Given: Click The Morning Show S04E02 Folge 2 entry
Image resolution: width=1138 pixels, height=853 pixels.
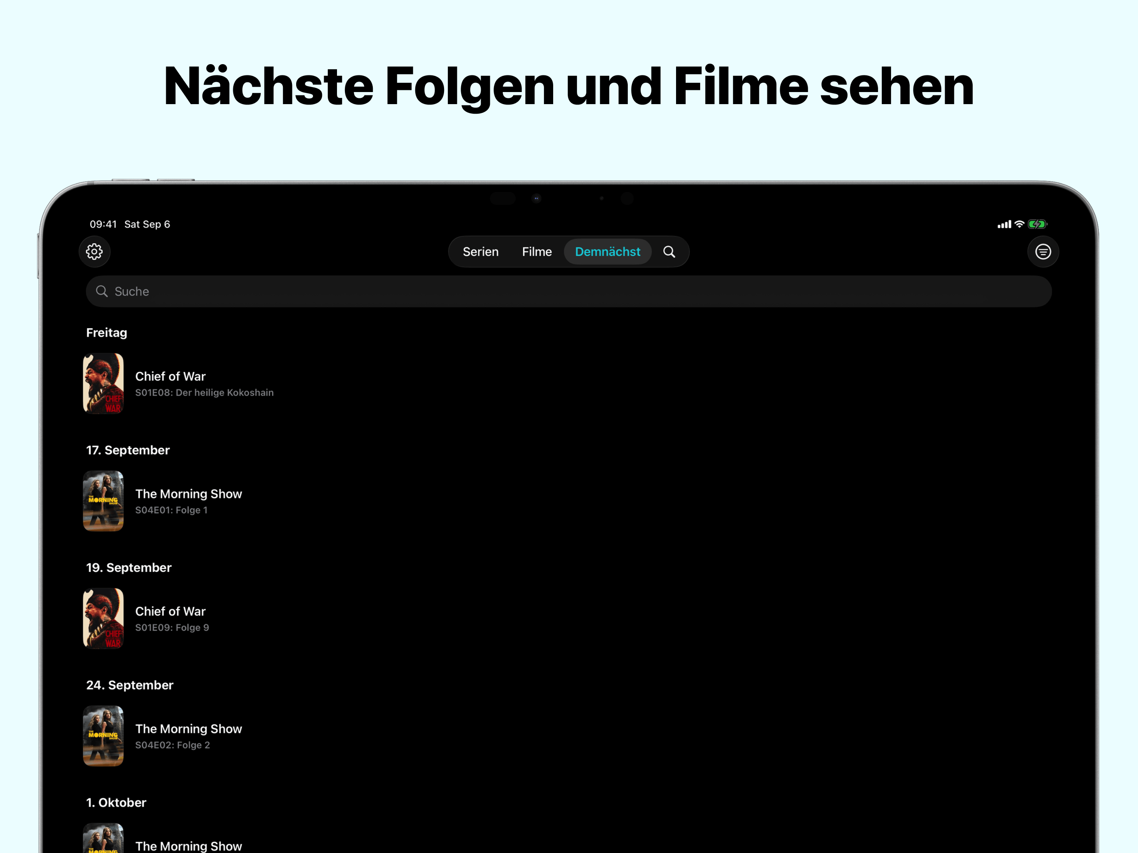Looking at the screenshot, I should pyautogui.click(x=188, y=736).
